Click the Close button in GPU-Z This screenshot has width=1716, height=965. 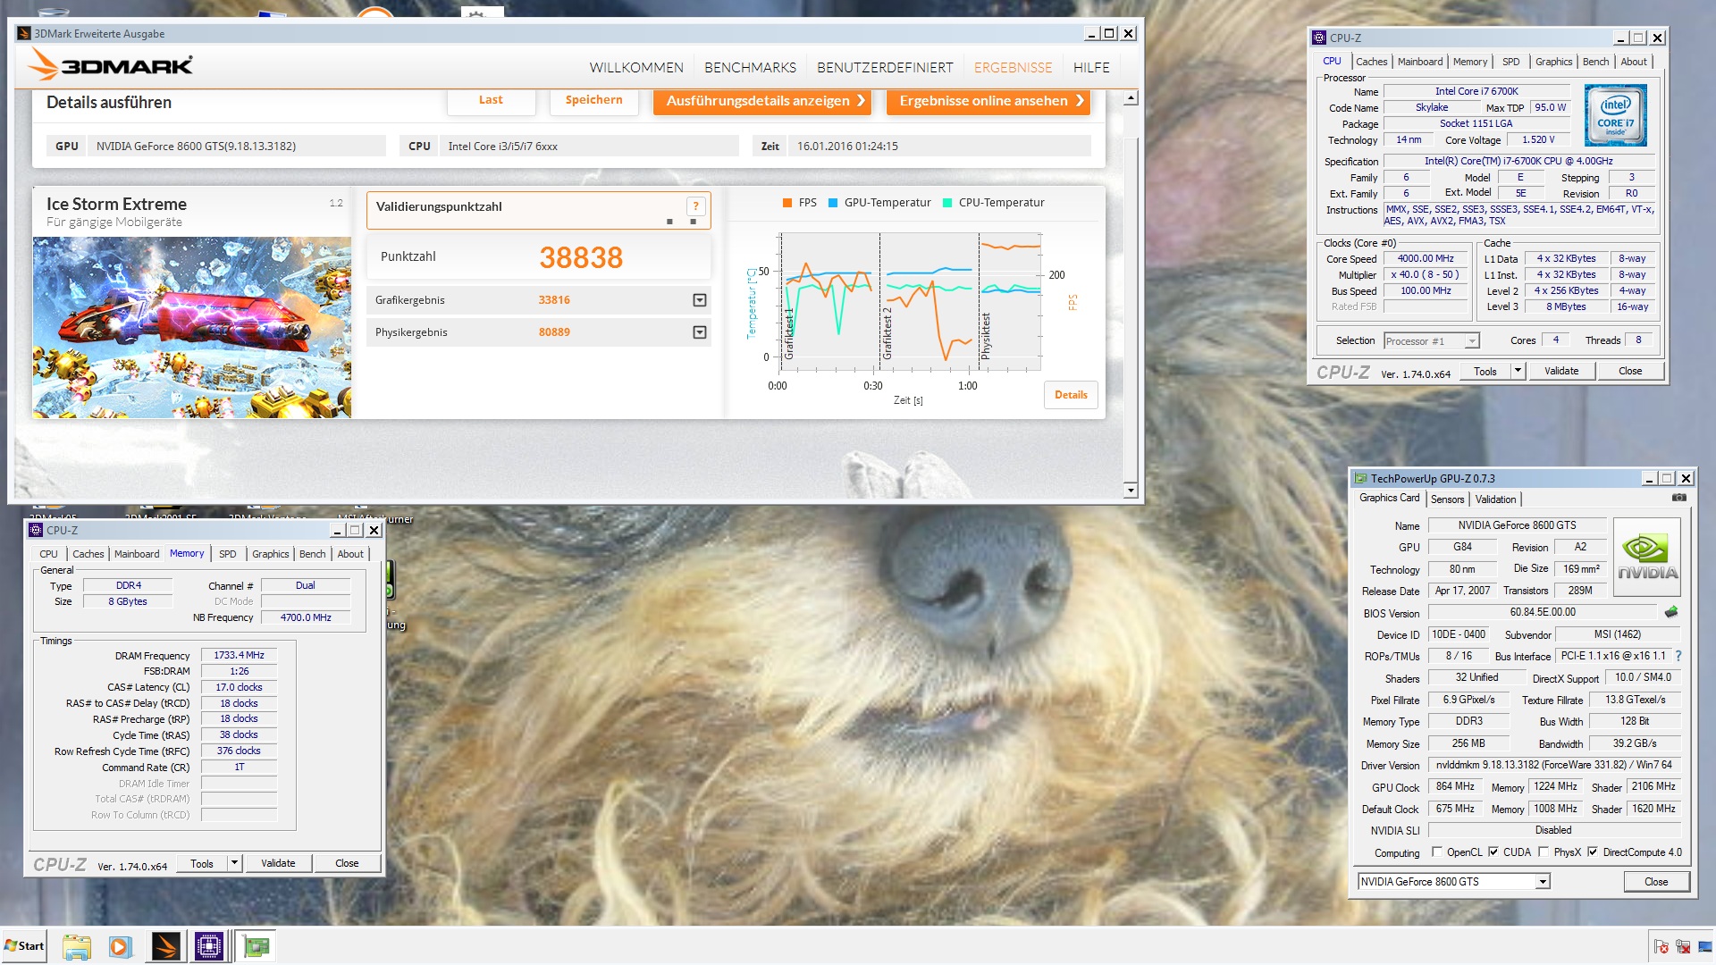[1656, 882]
